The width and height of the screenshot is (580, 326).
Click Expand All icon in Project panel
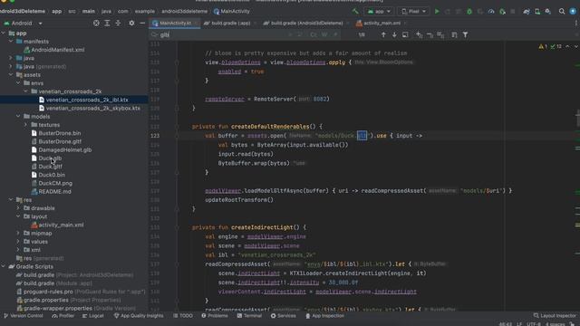point(107,23)
